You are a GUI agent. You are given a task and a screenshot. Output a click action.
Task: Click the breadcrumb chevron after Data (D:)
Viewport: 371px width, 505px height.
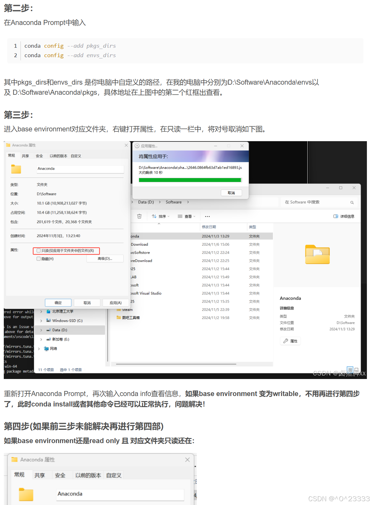click(x=160, y=202)
